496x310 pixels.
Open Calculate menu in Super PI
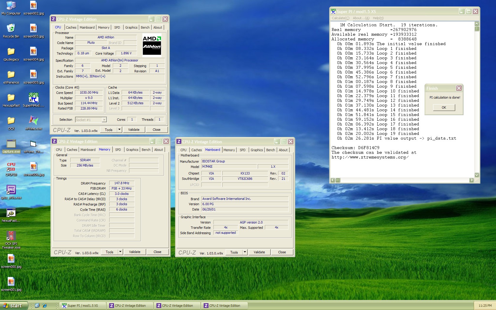pyautogui.click(x=340, y=18)
